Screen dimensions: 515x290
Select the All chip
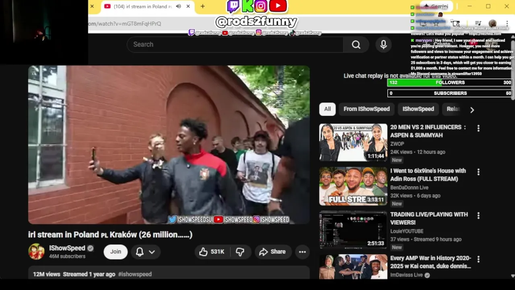click(x=328, y=109)
